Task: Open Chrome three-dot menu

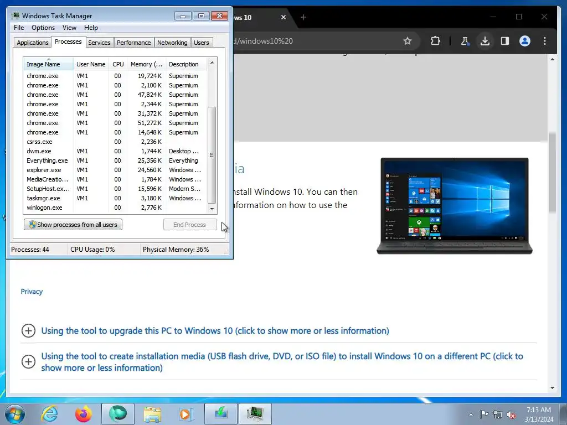Action: (x=545, y=41)
